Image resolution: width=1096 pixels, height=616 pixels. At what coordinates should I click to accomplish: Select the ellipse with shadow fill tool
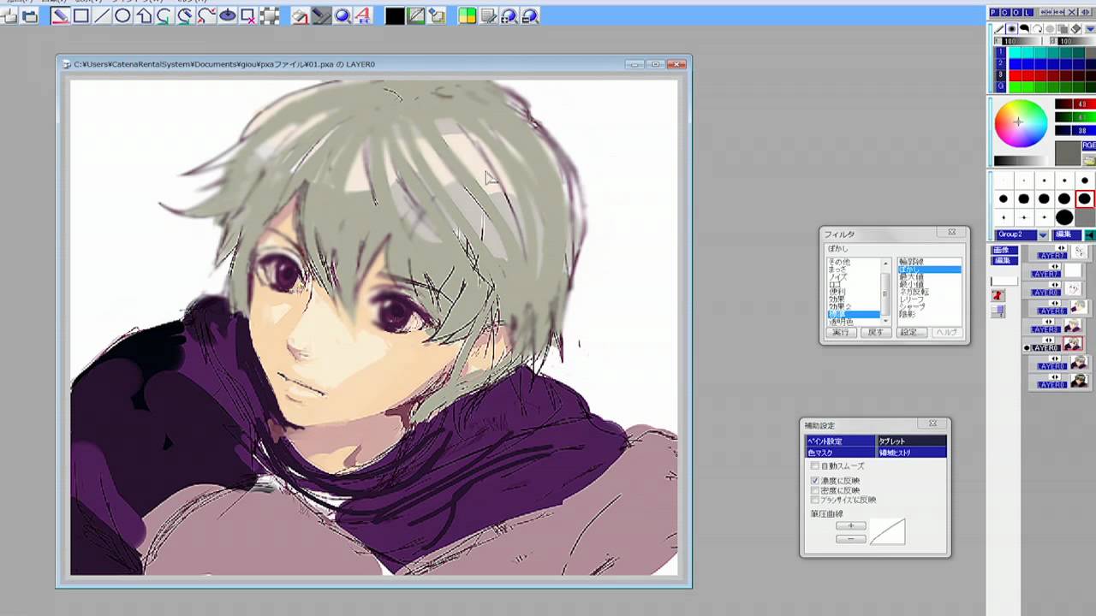click(227, 15)
